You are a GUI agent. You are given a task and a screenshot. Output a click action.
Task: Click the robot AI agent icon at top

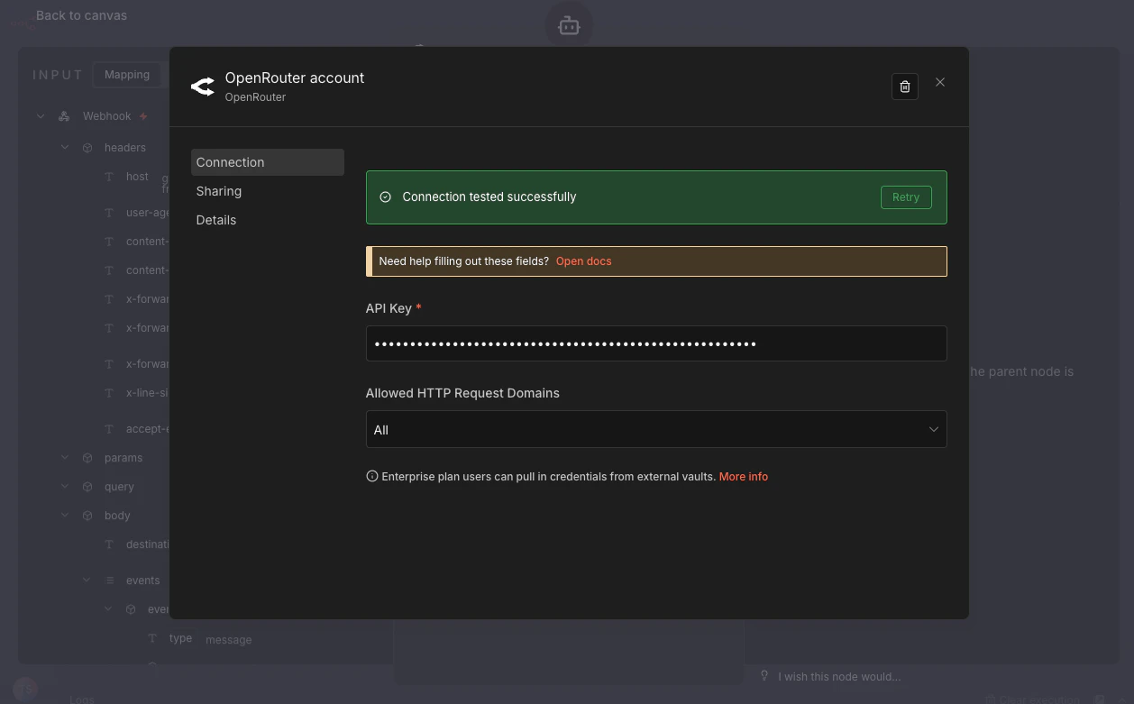(x=569, y=26)
